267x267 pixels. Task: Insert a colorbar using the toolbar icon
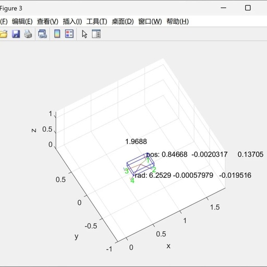57,34
